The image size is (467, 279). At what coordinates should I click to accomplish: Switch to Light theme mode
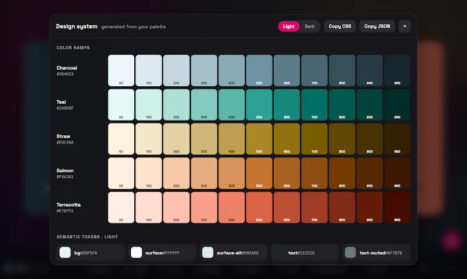coord(288,26)
